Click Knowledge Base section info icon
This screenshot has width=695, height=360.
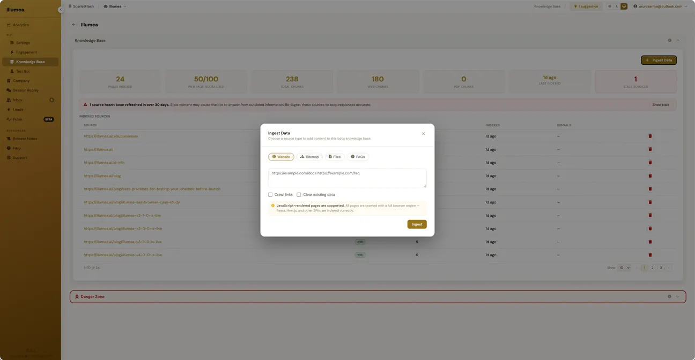point(669,41)
